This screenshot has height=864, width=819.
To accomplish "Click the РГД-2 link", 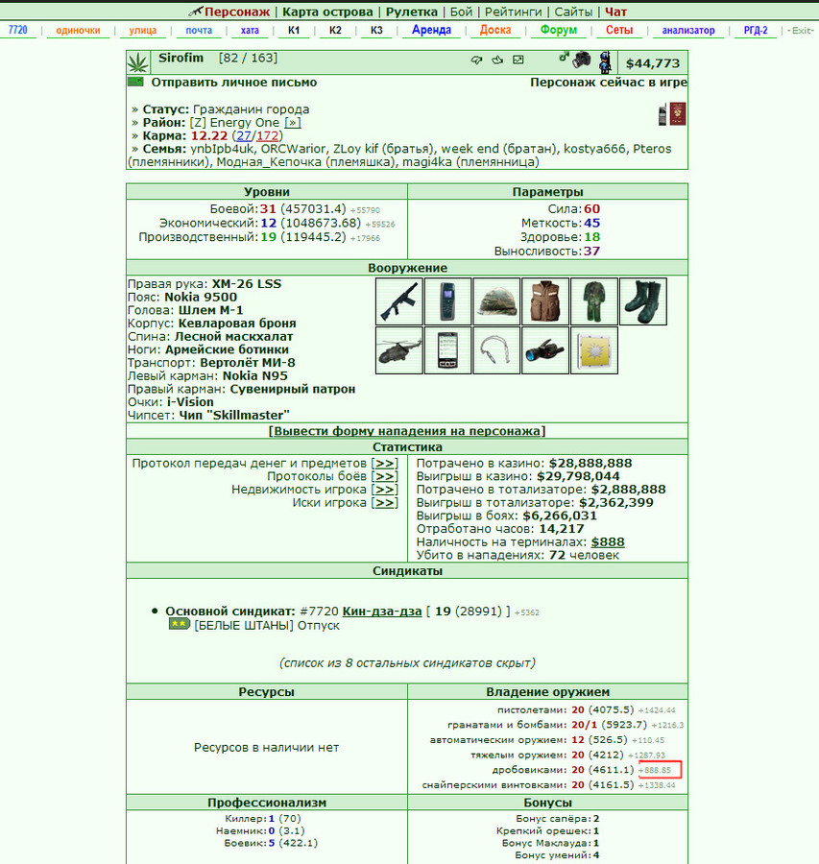I will (756, 31).
